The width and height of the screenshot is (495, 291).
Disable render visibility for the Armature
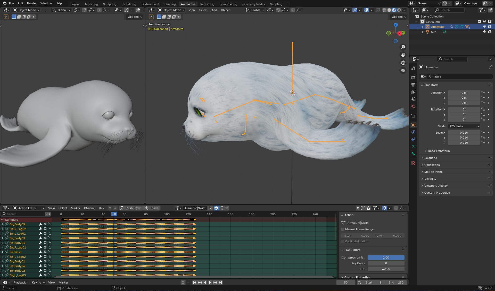pos(490,27)
